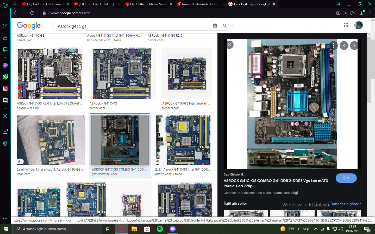375x234 pixels.
Task: Click the Gazi Elektronik source label
Action: click(x=234, y=174)
